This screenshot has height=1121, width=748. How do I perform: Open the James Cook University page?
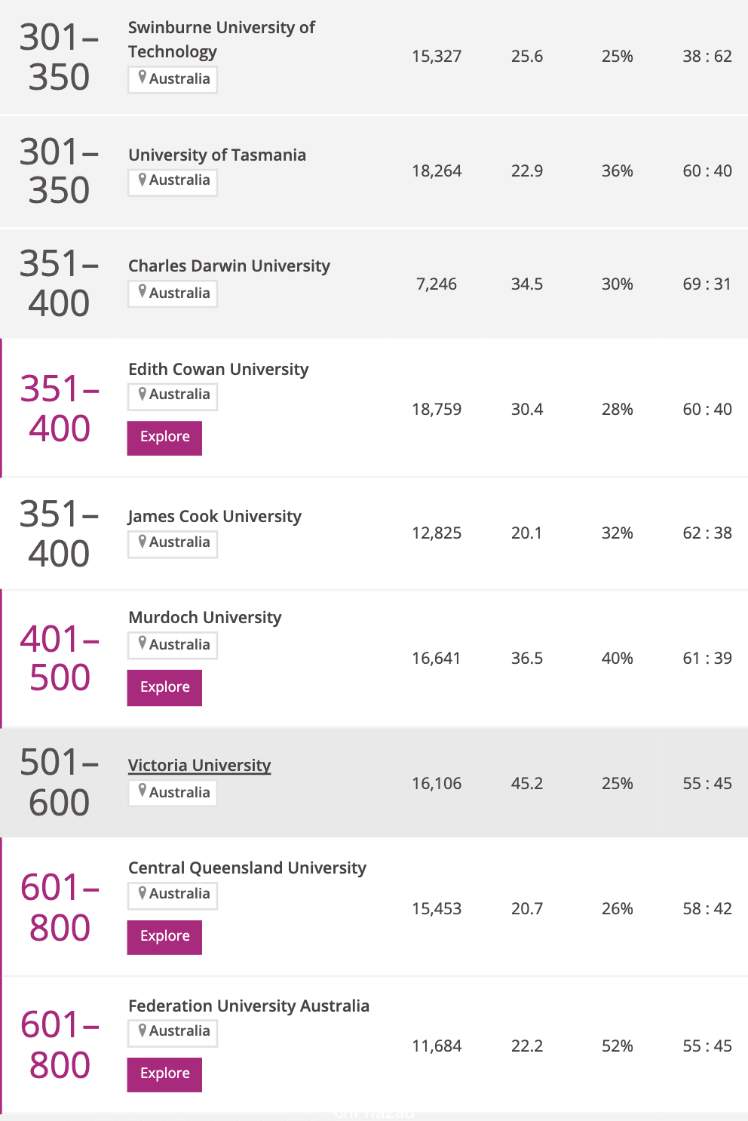point(214,516)
